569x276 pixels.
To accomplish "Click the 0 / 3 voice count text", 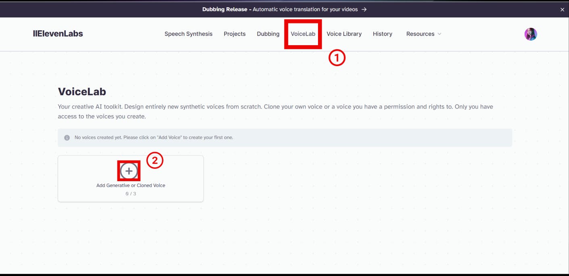I will pos(131,194).
